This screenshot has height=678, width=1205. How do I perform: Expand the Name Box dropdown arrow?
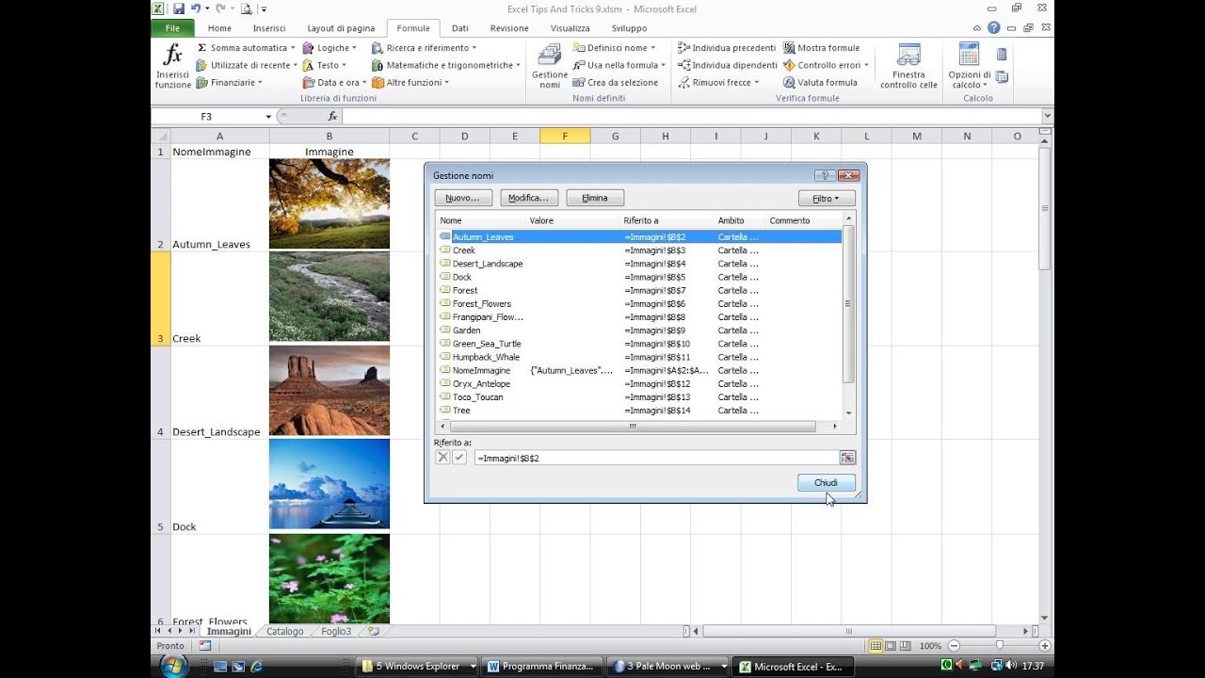point(268,117)
